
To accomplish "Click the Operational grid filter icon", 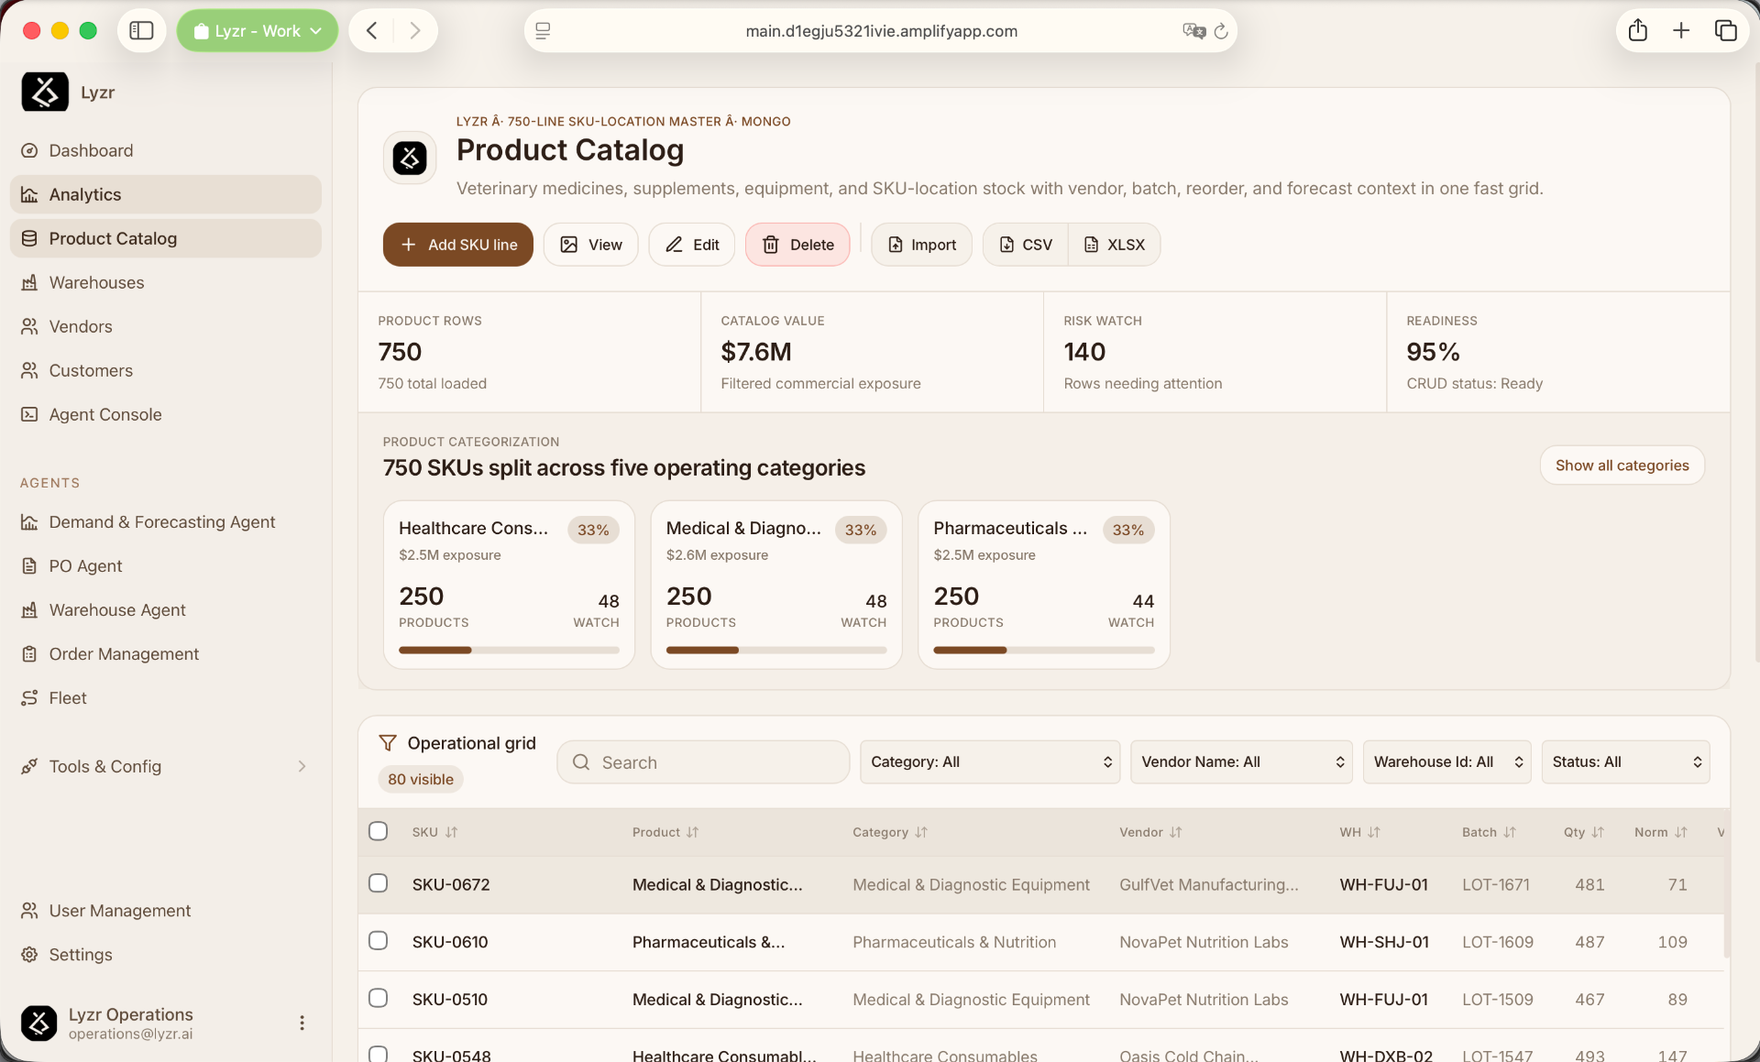I will pyautogui.click(x=388, y=742).
